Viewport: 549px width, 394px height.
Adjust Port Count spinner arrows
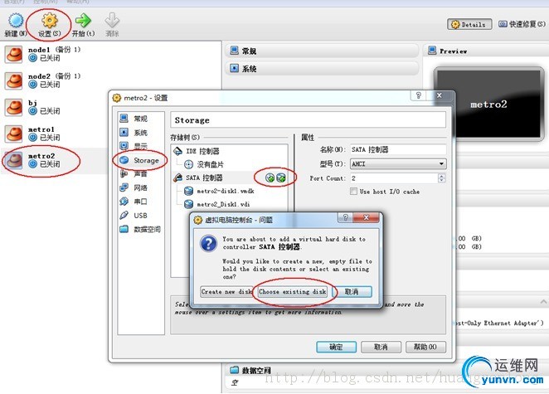click(x=442, y=178)
